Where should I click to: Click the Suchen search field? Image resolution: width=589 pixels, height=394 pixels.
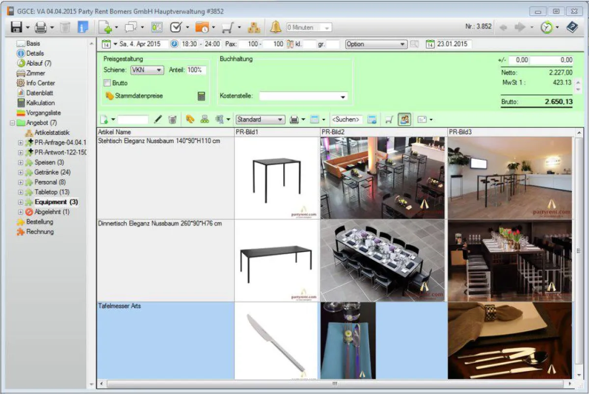(x=347, y=119)
